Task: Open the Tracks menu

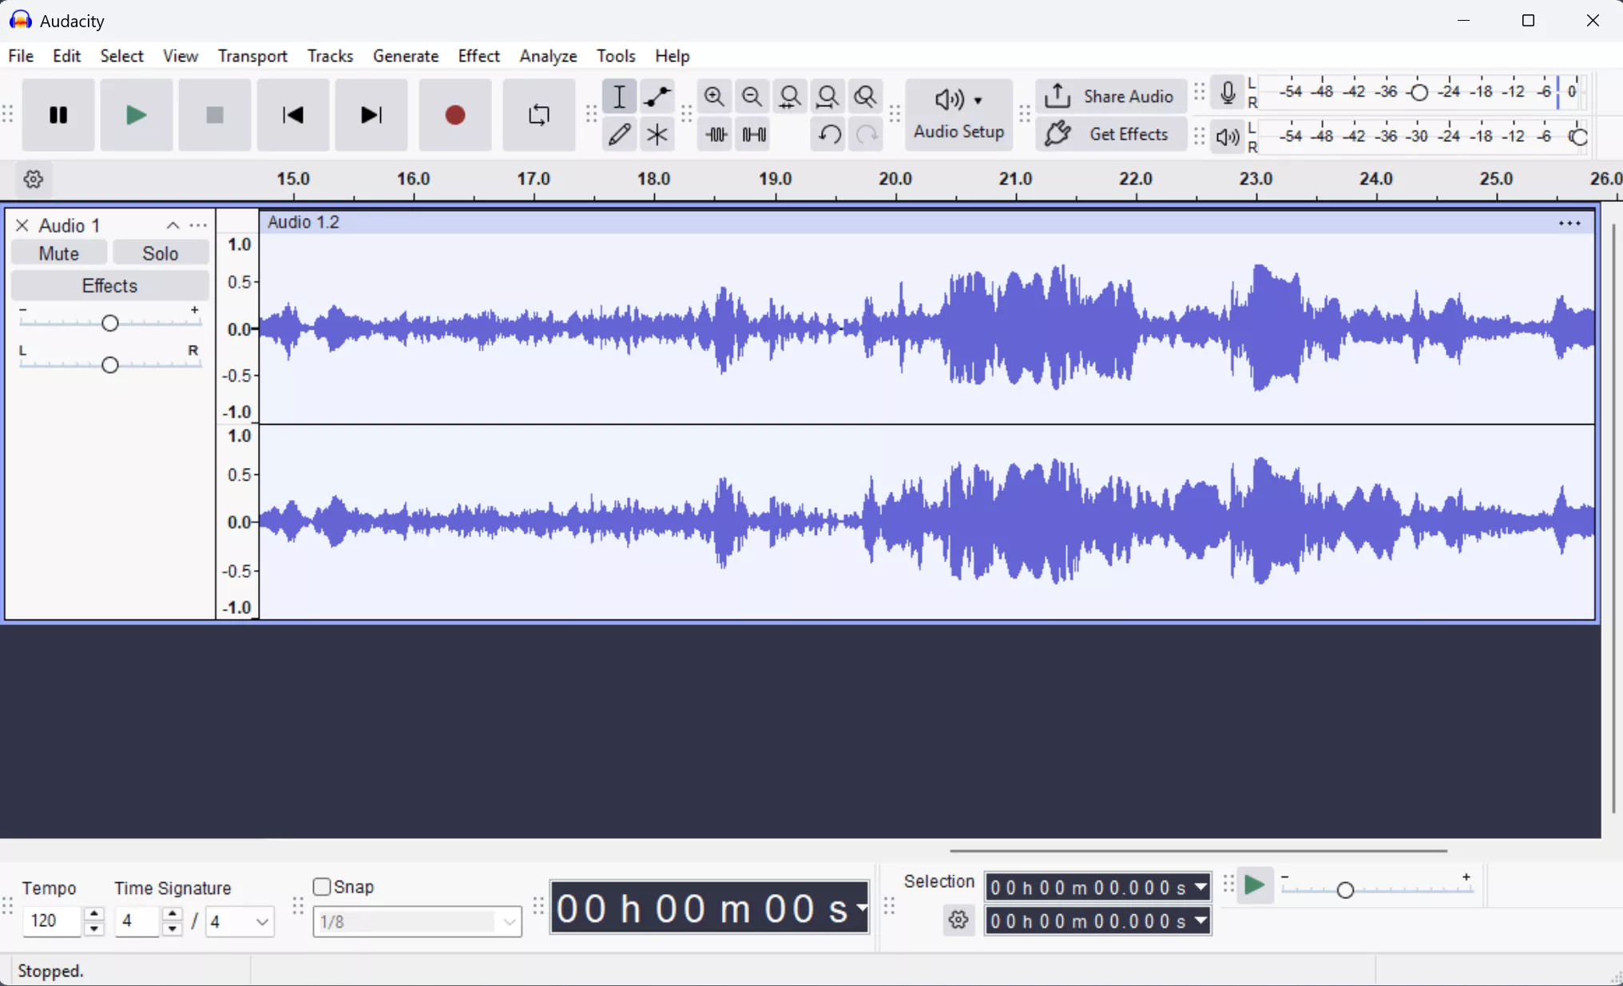Action: pos(330,56)
